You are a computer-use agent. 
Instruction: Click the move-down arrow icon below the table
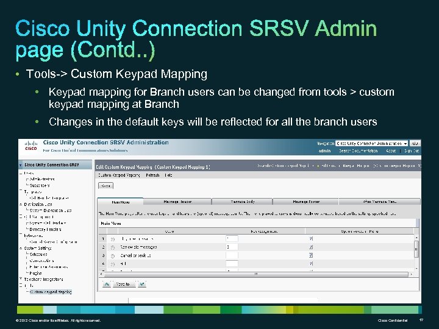(x=142, y=285)
